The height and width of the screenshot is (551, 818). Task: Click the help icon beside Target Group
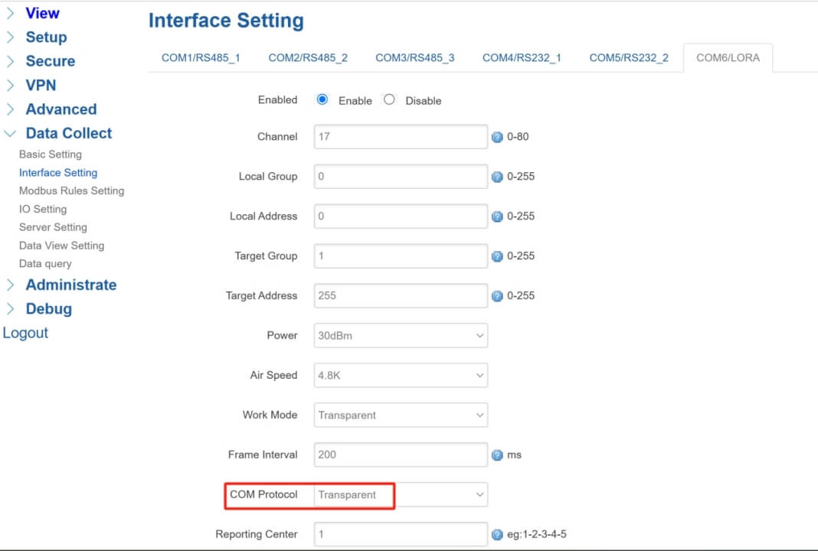point(497,256)
